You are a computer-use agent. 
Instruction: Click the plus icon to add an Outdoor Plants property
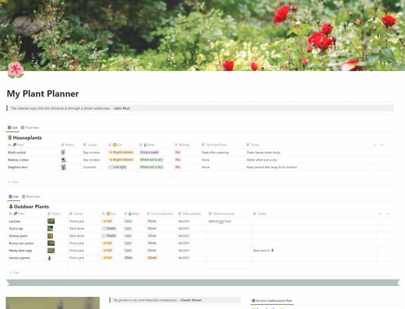tap(380, 214)
